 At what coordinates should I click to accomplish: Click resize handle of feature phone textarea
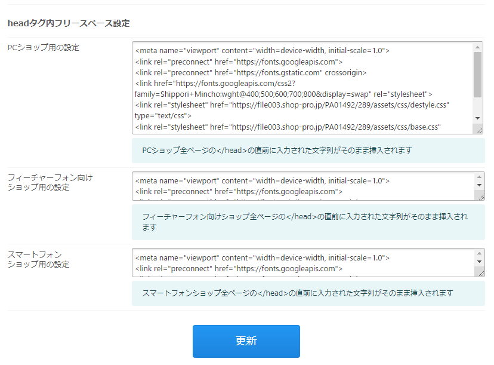pyautogui.click(x=480, y=196)
